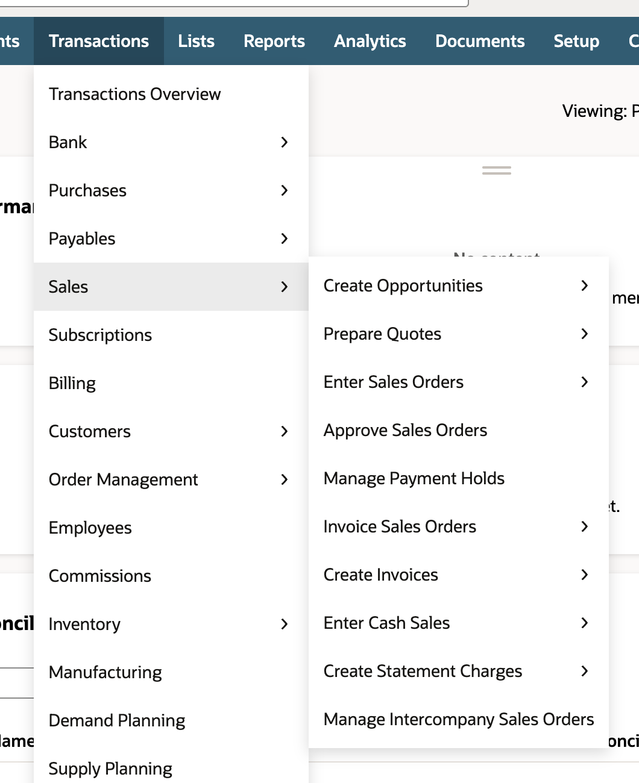Select Manage Payment Holds
Image resolution: width=639 pixels, height=783 pixels.
click(459, 478)
